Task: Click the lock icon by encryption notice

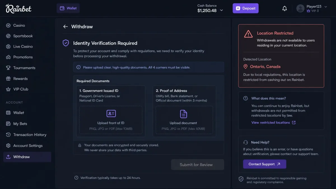Action: [80, 145]
